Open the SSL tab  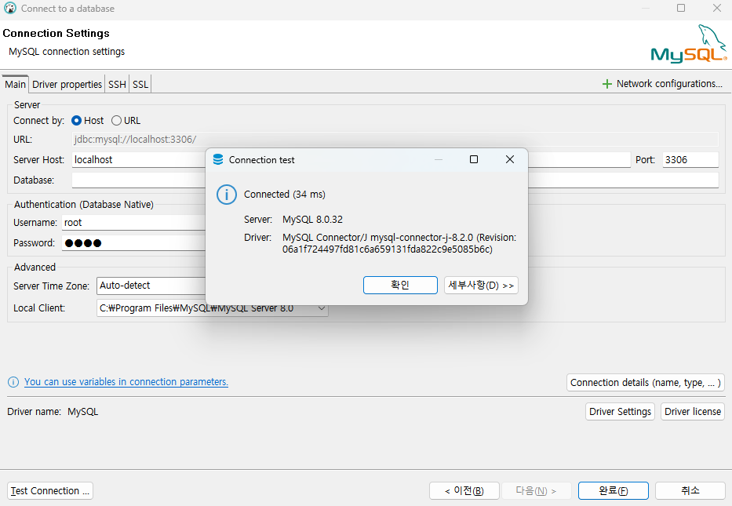coord(140,85)
